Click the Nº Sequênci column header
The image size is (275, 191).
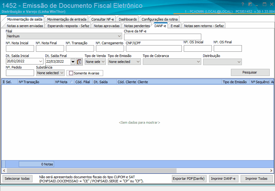click(260, 82)
